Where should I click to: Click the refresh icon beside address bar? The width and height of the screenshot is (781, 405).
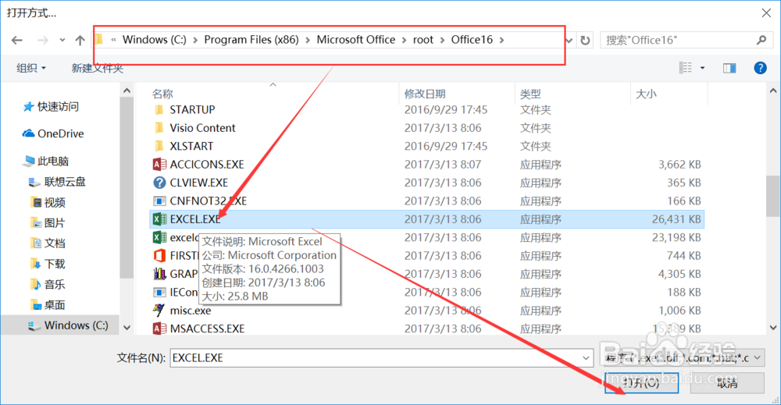pyautogui.click(x=585, y=41)
